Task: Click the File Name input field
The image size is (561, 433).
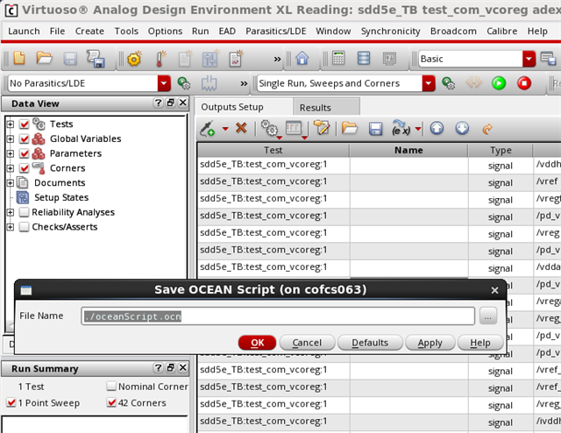Action: [278, 316]
